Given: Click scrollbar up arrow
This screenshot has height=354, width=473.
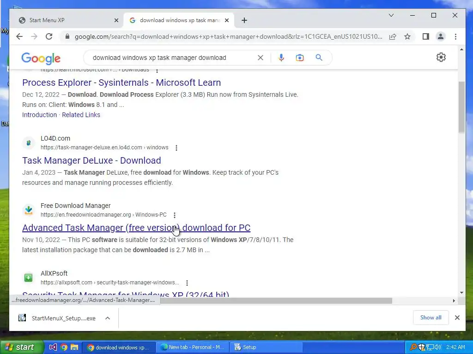Looking at the screenshot, I should point(461,49).
